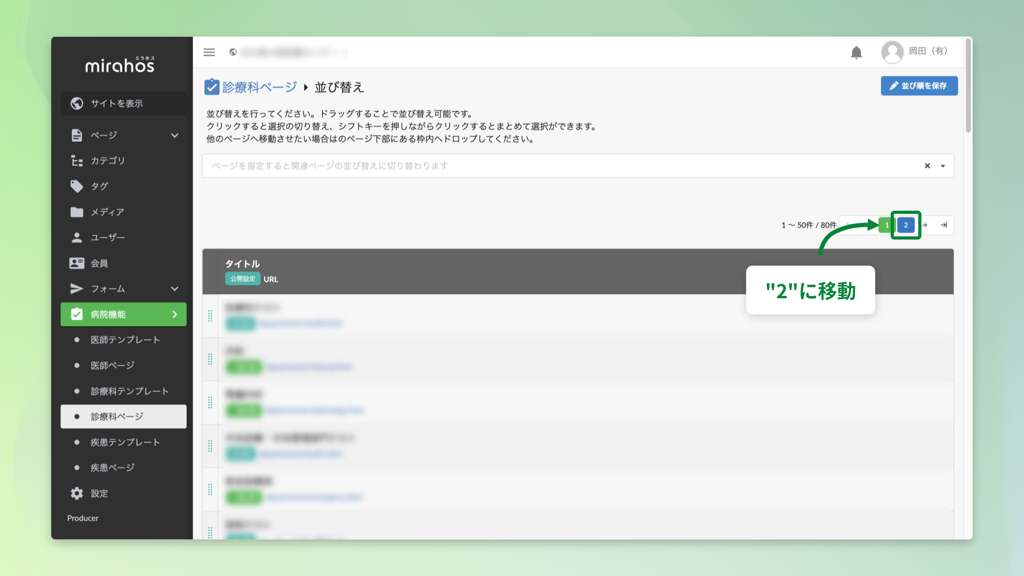Image resolution: width=1024 pixels, height=576 pixels.
Task: Open フォーム via the paper plane icon
Action: (77, 289)
